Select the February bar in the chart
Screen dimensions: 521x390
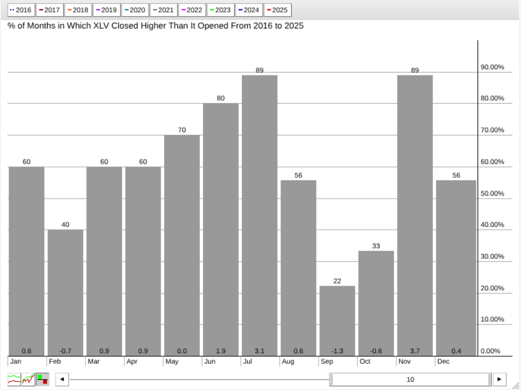pyautogui.click(x=65, y=293)
